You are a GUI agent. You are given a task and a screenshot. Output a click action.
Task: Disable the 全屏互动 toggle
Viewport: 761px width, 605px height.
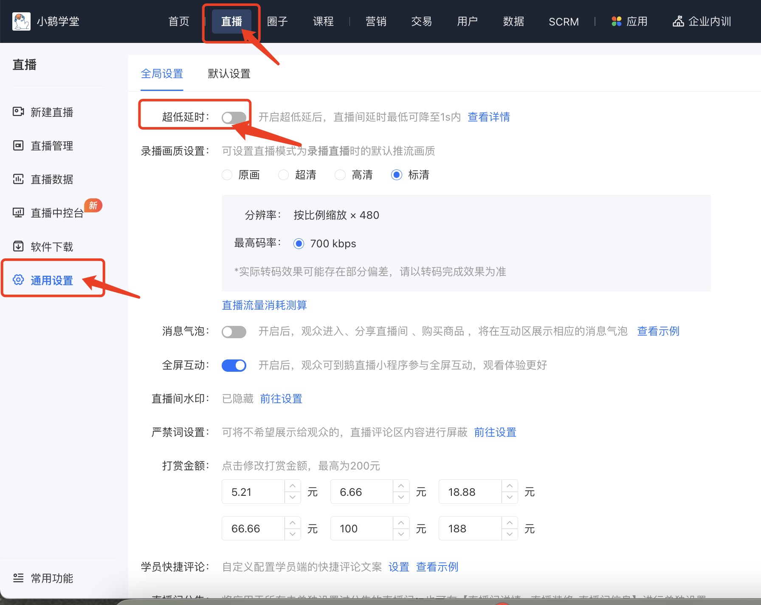[234, 365]
